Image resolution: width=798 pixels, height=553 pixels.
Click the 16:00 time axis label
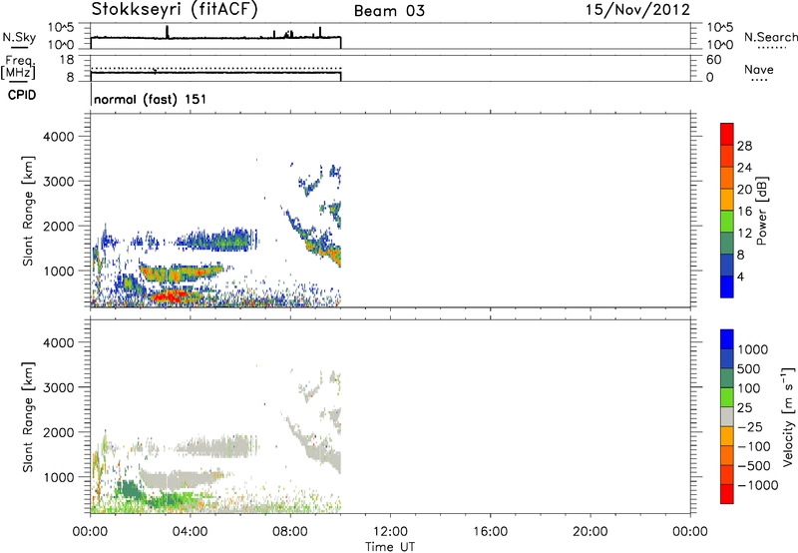(x=490, y=532)
